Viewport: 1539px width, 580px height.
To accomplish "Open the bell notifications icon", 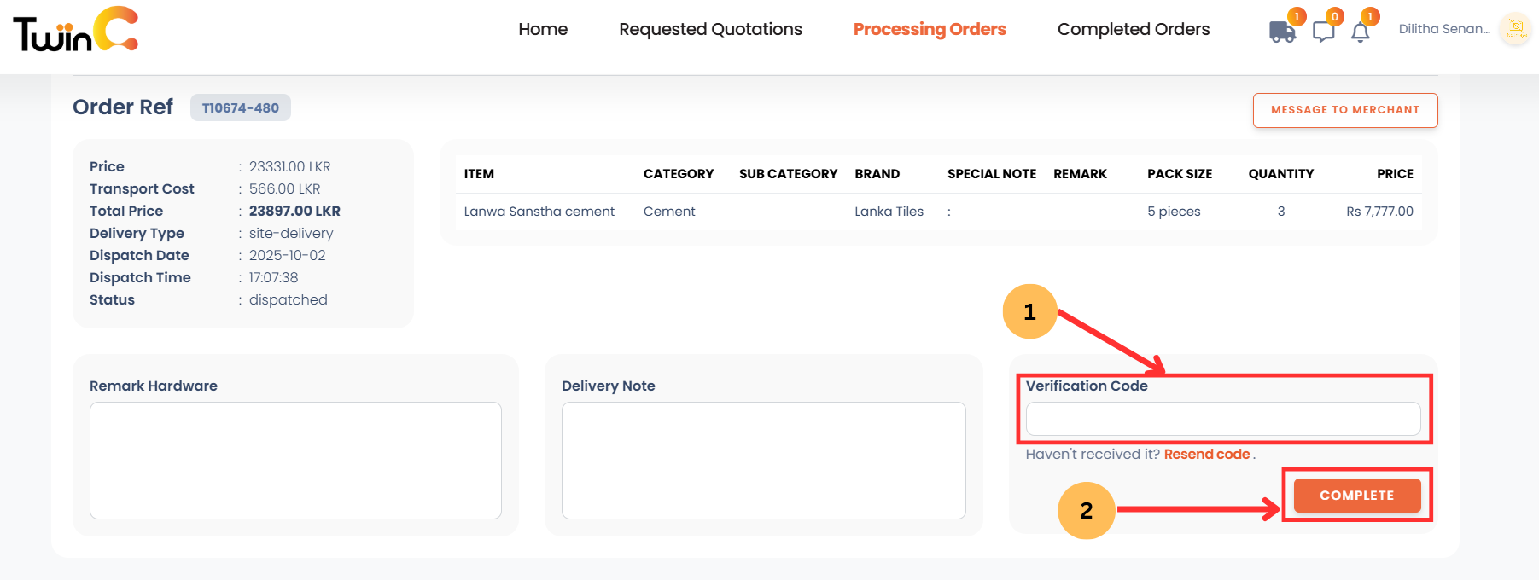I will point(1361,31).
